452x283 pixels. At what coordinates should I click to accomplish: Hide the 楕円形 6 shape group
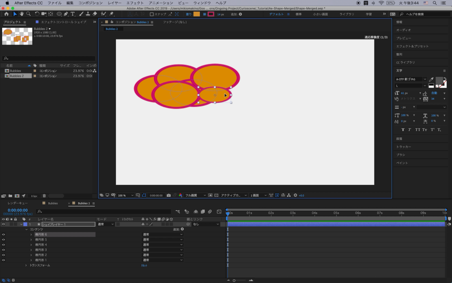(x=4, y=234)
